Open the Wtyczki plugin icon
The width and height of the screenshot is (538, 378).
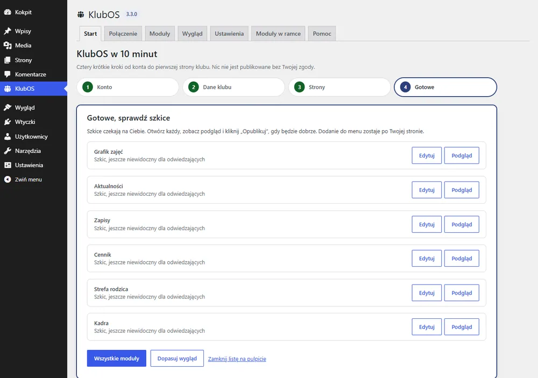click(8, 122)
